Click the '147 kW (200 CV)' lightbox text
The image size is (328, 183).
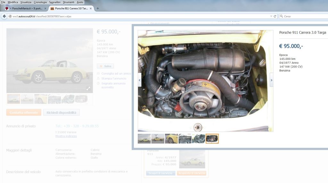pyautogui.click(x=291, y=67)
